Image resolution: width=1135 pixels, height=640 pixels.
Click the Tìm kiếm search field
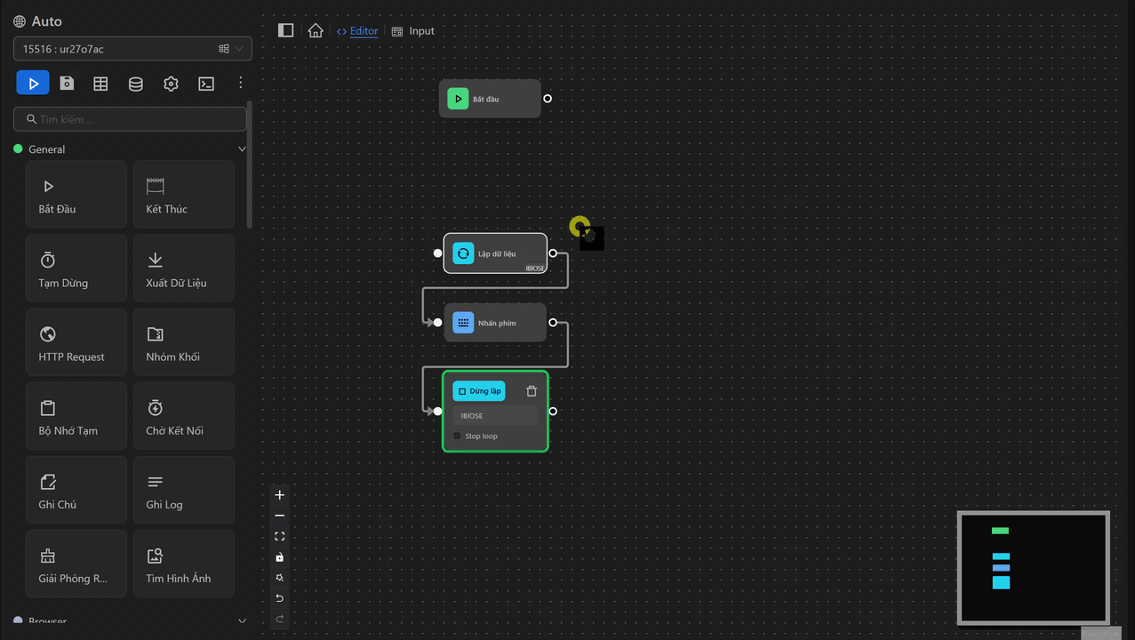(130, 119)
